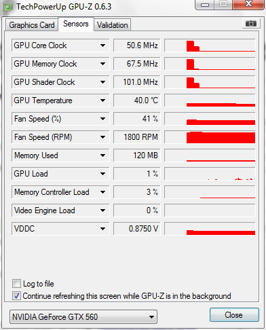
Task: Select the Sensors tab
Action: coord(76,24)
